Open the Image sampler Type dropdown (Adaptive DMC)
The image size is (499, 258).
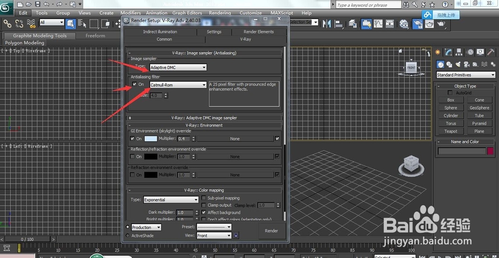point(178,67)
